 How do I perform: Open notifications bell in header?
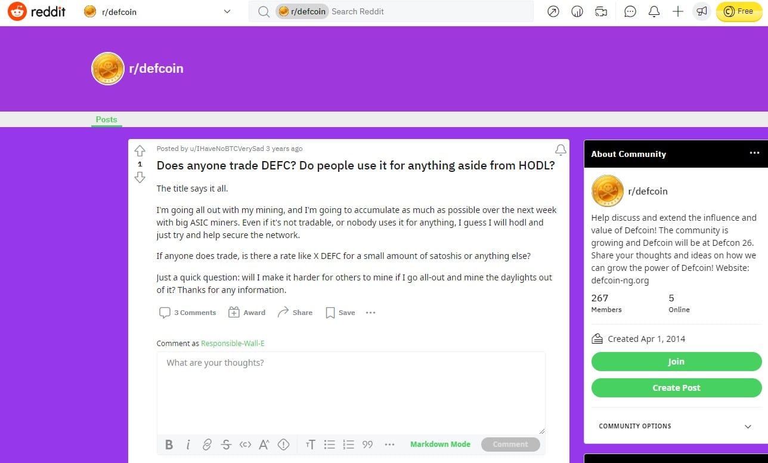(654, 11)
